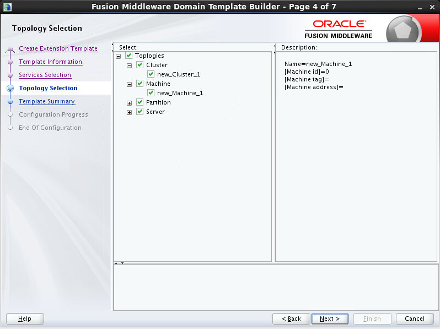Viewport: 440px width, 329px height.
Task: Click the '[Machine address]=' description line
Action: 314,87
